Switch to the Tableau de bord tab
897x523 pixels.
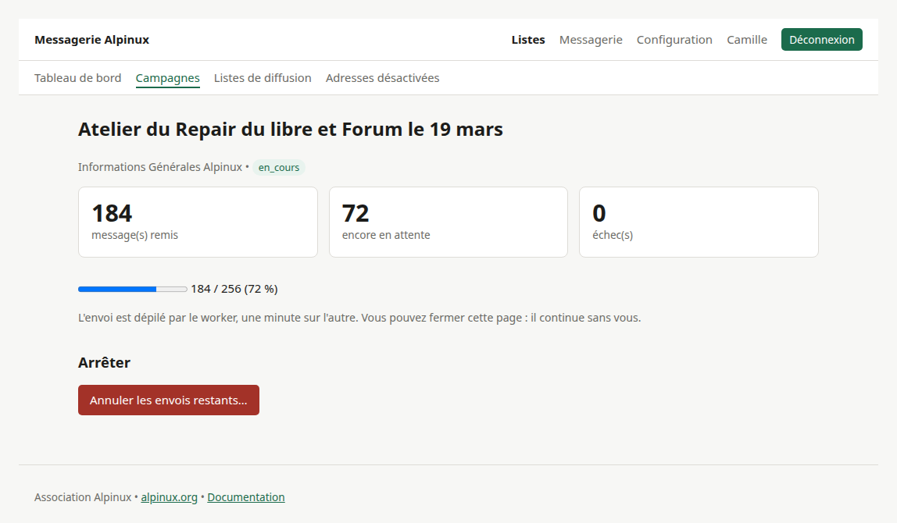pyautogui.click(x=78, y=78)
